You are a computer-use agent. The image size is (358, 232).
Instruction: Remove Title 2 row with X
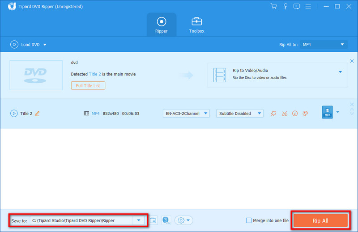352,105
